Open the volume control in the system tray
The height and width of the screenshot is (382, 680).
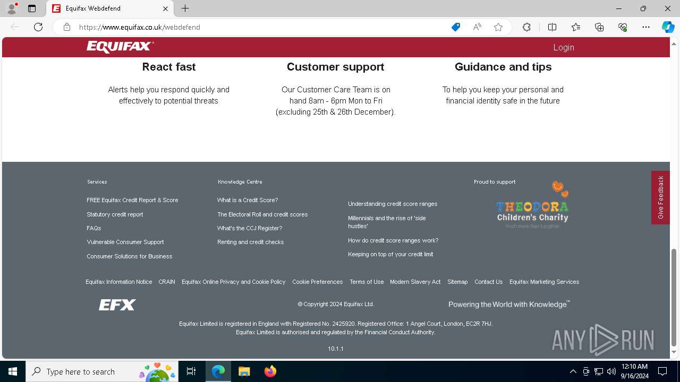click(611, 371)
